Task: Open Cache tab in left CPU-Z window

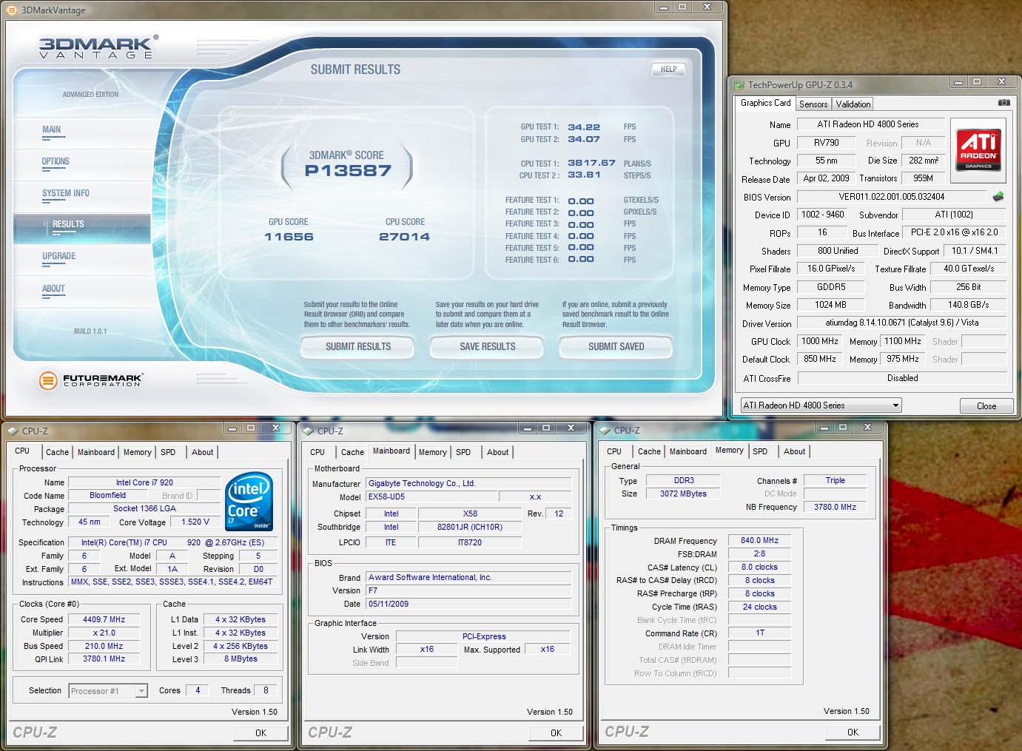Action: click(57, 452)
